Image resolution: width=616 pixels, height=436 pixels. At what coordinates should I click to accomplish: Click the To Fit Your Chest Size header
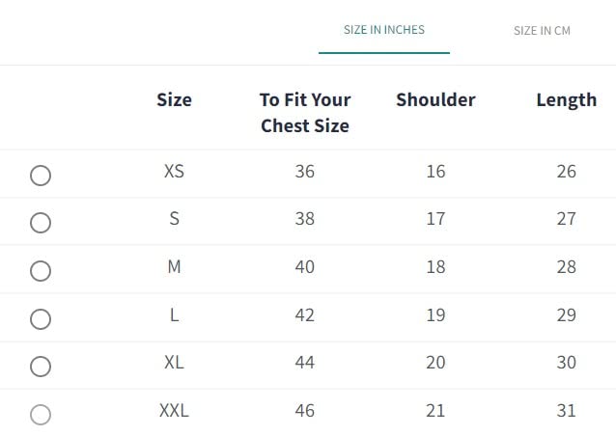point(305,112)
